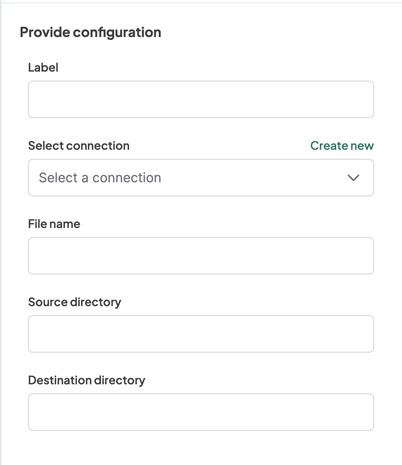Click the 'File name' field caption
Viewport: 402px width, 465px height.
[x=54, y=224]
